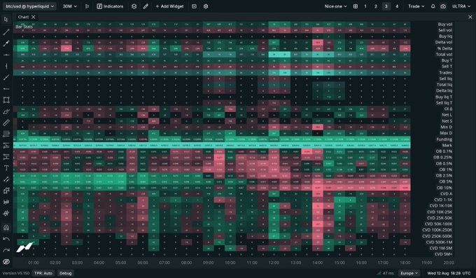Image resolution: width=476 pixels, height=278 pixels.
Task: Open the ULTRA account dropdown
Action: [461, 6]
